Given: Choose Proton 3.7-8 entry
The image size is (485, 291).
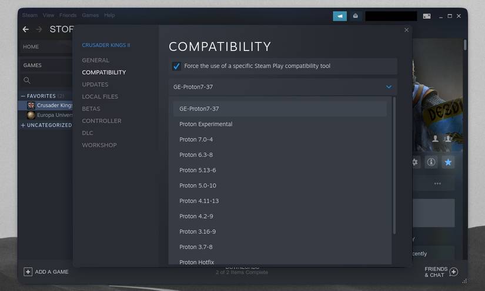Looking at the screenshot, I should click(x=280, y=247).
